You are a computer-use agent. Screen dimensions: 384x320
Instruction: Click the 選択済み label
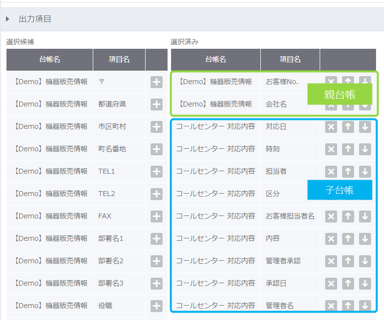pyautogui.click(x=185, y=42)
